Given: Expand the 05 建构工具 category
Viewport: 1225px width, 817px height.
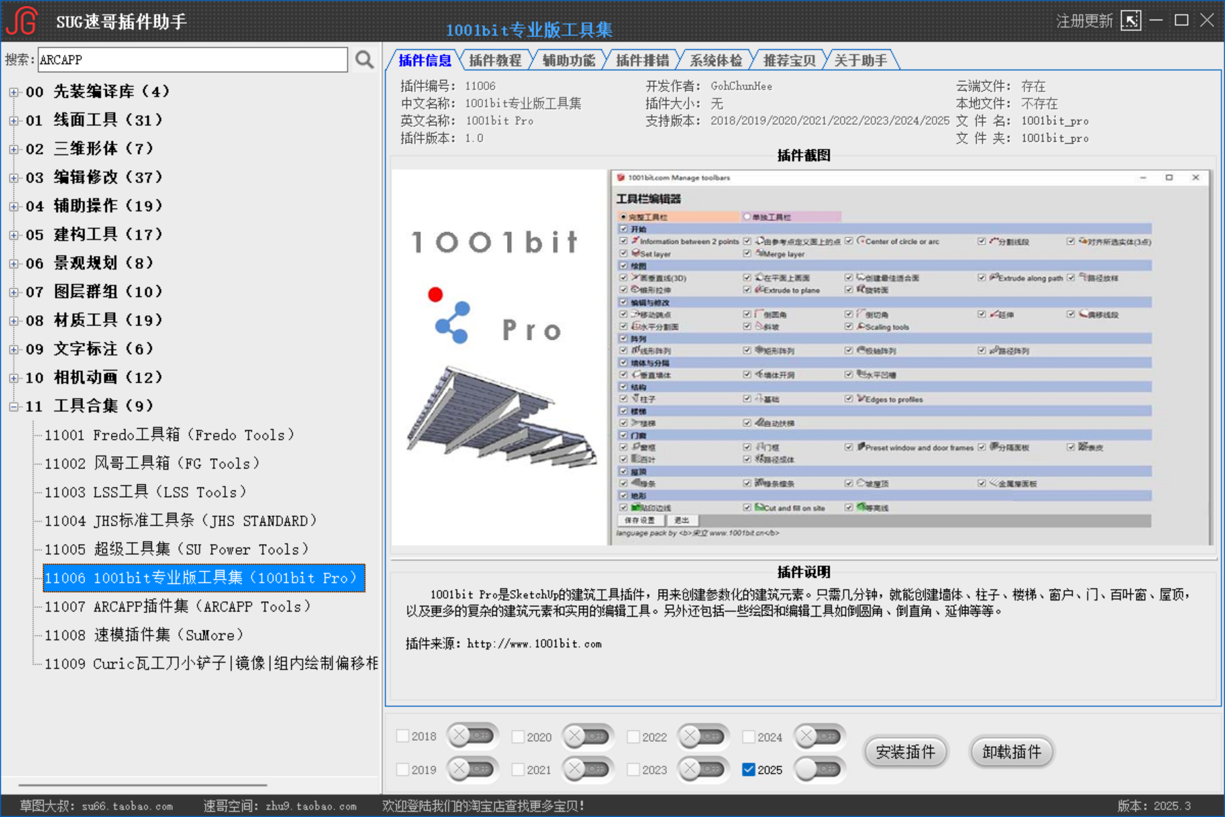Looking at the screenshot, I should (14, 236).
